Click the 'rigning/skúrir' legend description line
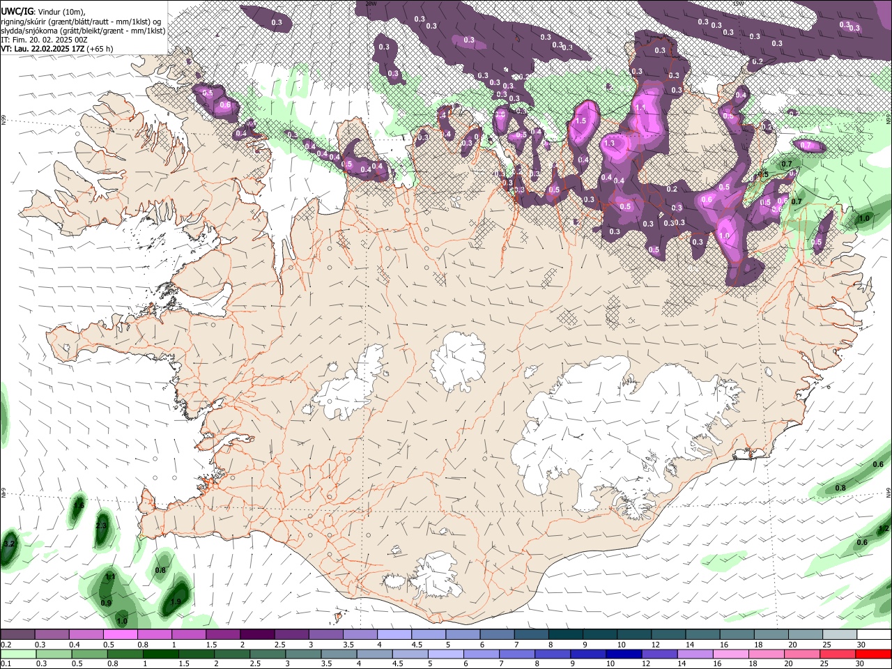 coord(81,22)
